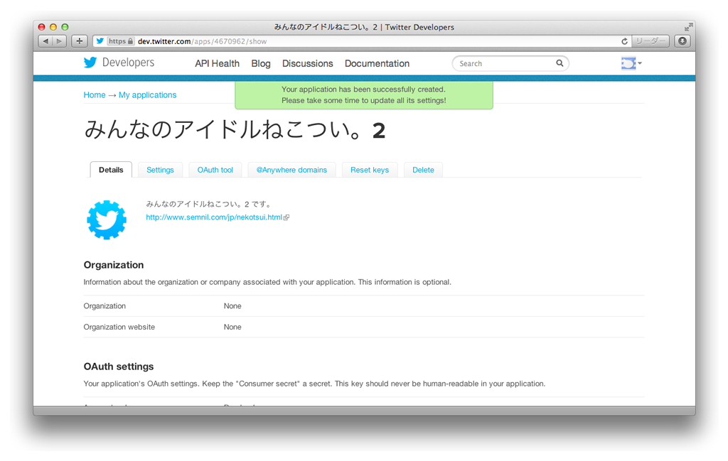Switch to the Settings tab

pos(160,170)
